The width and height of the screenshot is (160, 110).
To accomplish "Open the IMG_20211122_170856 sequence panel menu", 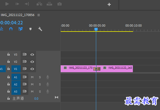I will click(39, 15).
